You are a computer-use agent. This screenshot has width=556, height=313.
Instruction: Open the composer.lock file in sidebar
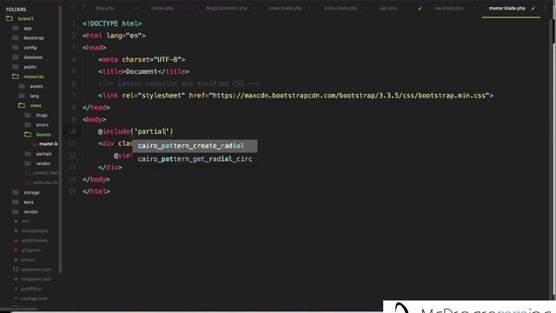(x=36, y=279)
